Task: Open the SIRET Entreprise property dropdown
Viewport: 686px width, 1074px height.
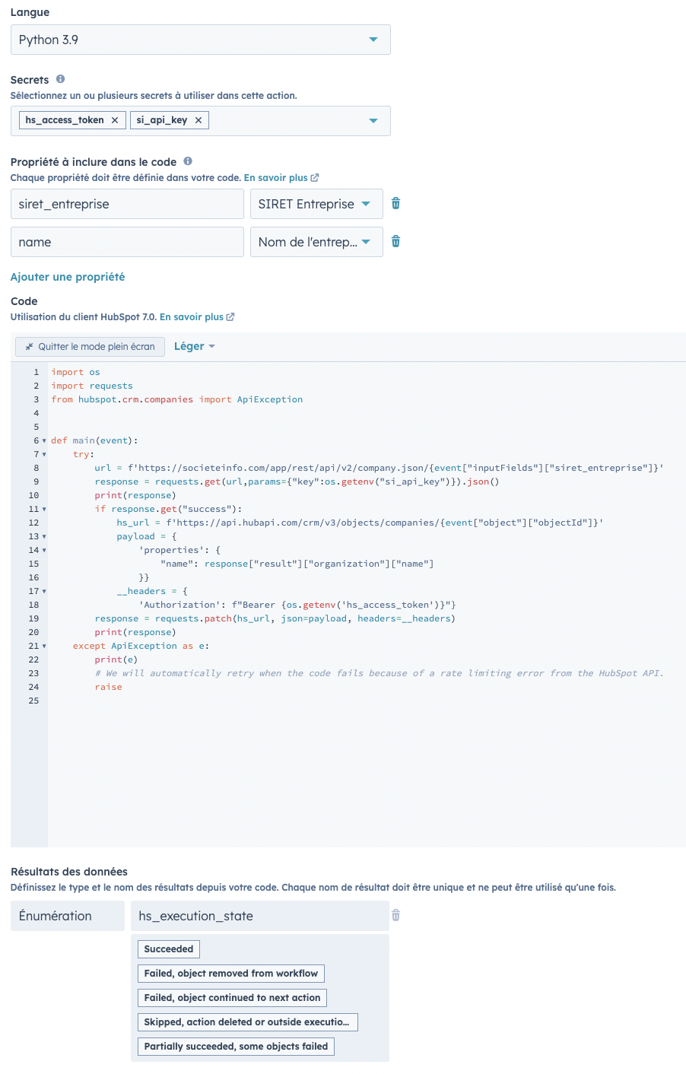Action: coord(316,204)
